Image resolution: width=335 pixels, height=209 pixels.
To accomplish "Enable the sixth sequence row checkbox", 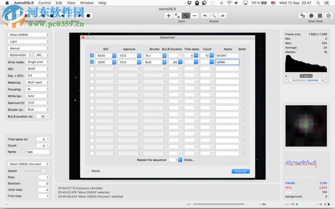I will 92,88.
